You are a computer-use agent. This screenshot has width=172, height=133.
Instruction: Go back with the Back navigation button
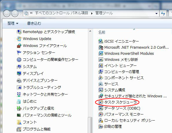click(x=7, y=13)
